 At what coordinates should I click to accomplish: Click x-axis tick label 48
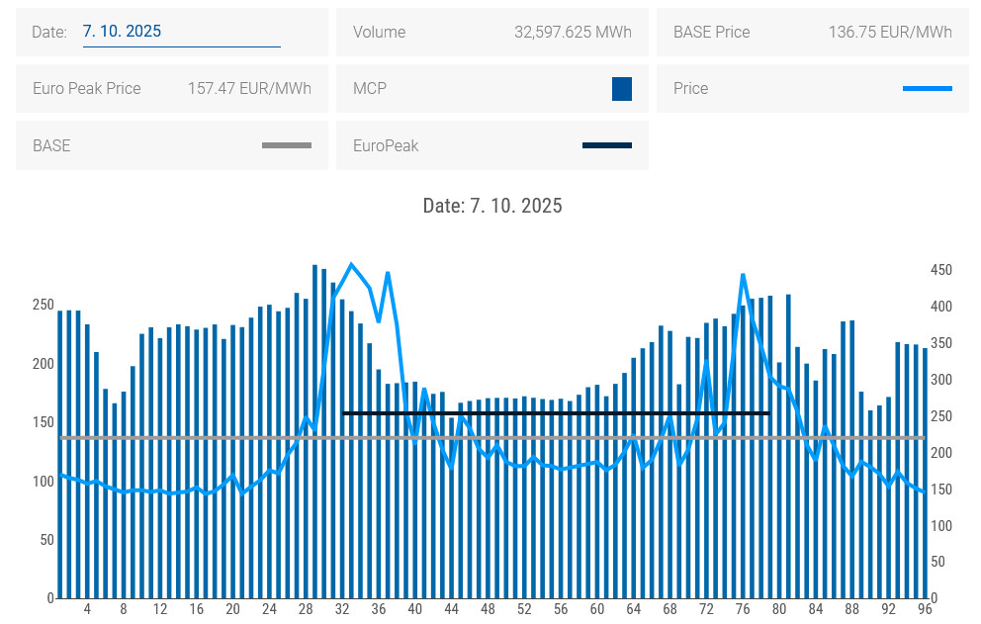click(489, 609)
